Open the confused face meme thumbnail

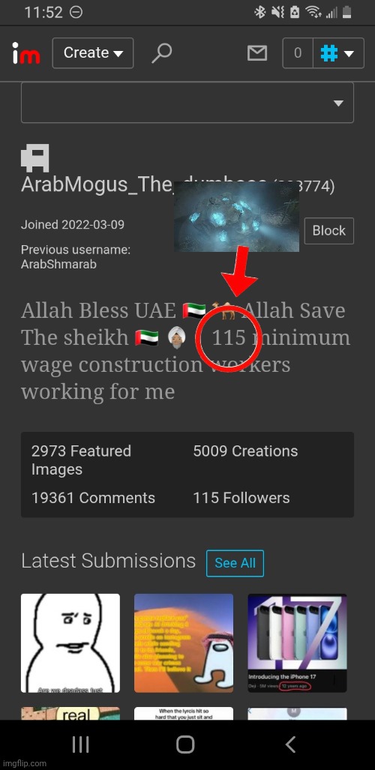(70, 643)
